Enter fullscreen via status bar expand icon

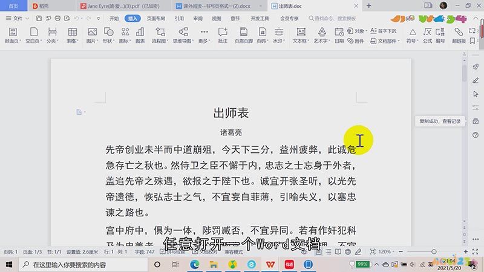click(476, 252)
